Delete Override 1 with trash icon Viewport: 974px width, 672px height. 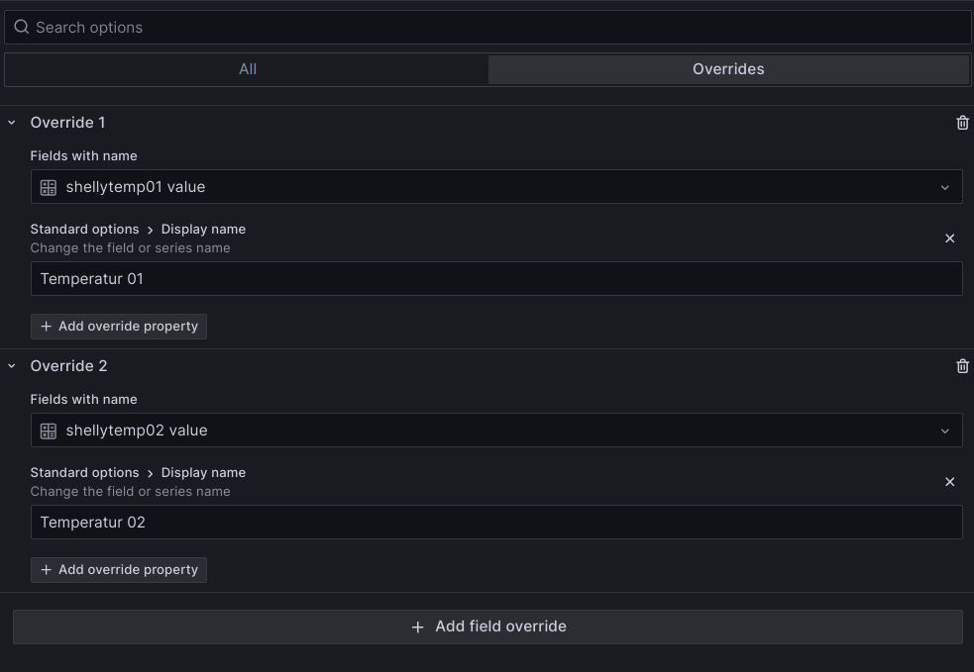[962, 123]
